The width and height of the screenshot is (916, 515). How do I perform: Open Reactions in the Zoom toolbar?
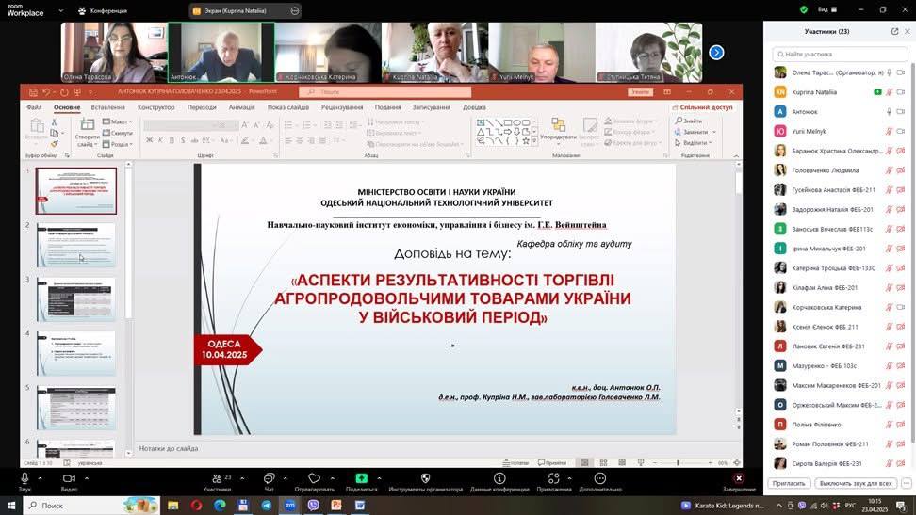[314, 479]
